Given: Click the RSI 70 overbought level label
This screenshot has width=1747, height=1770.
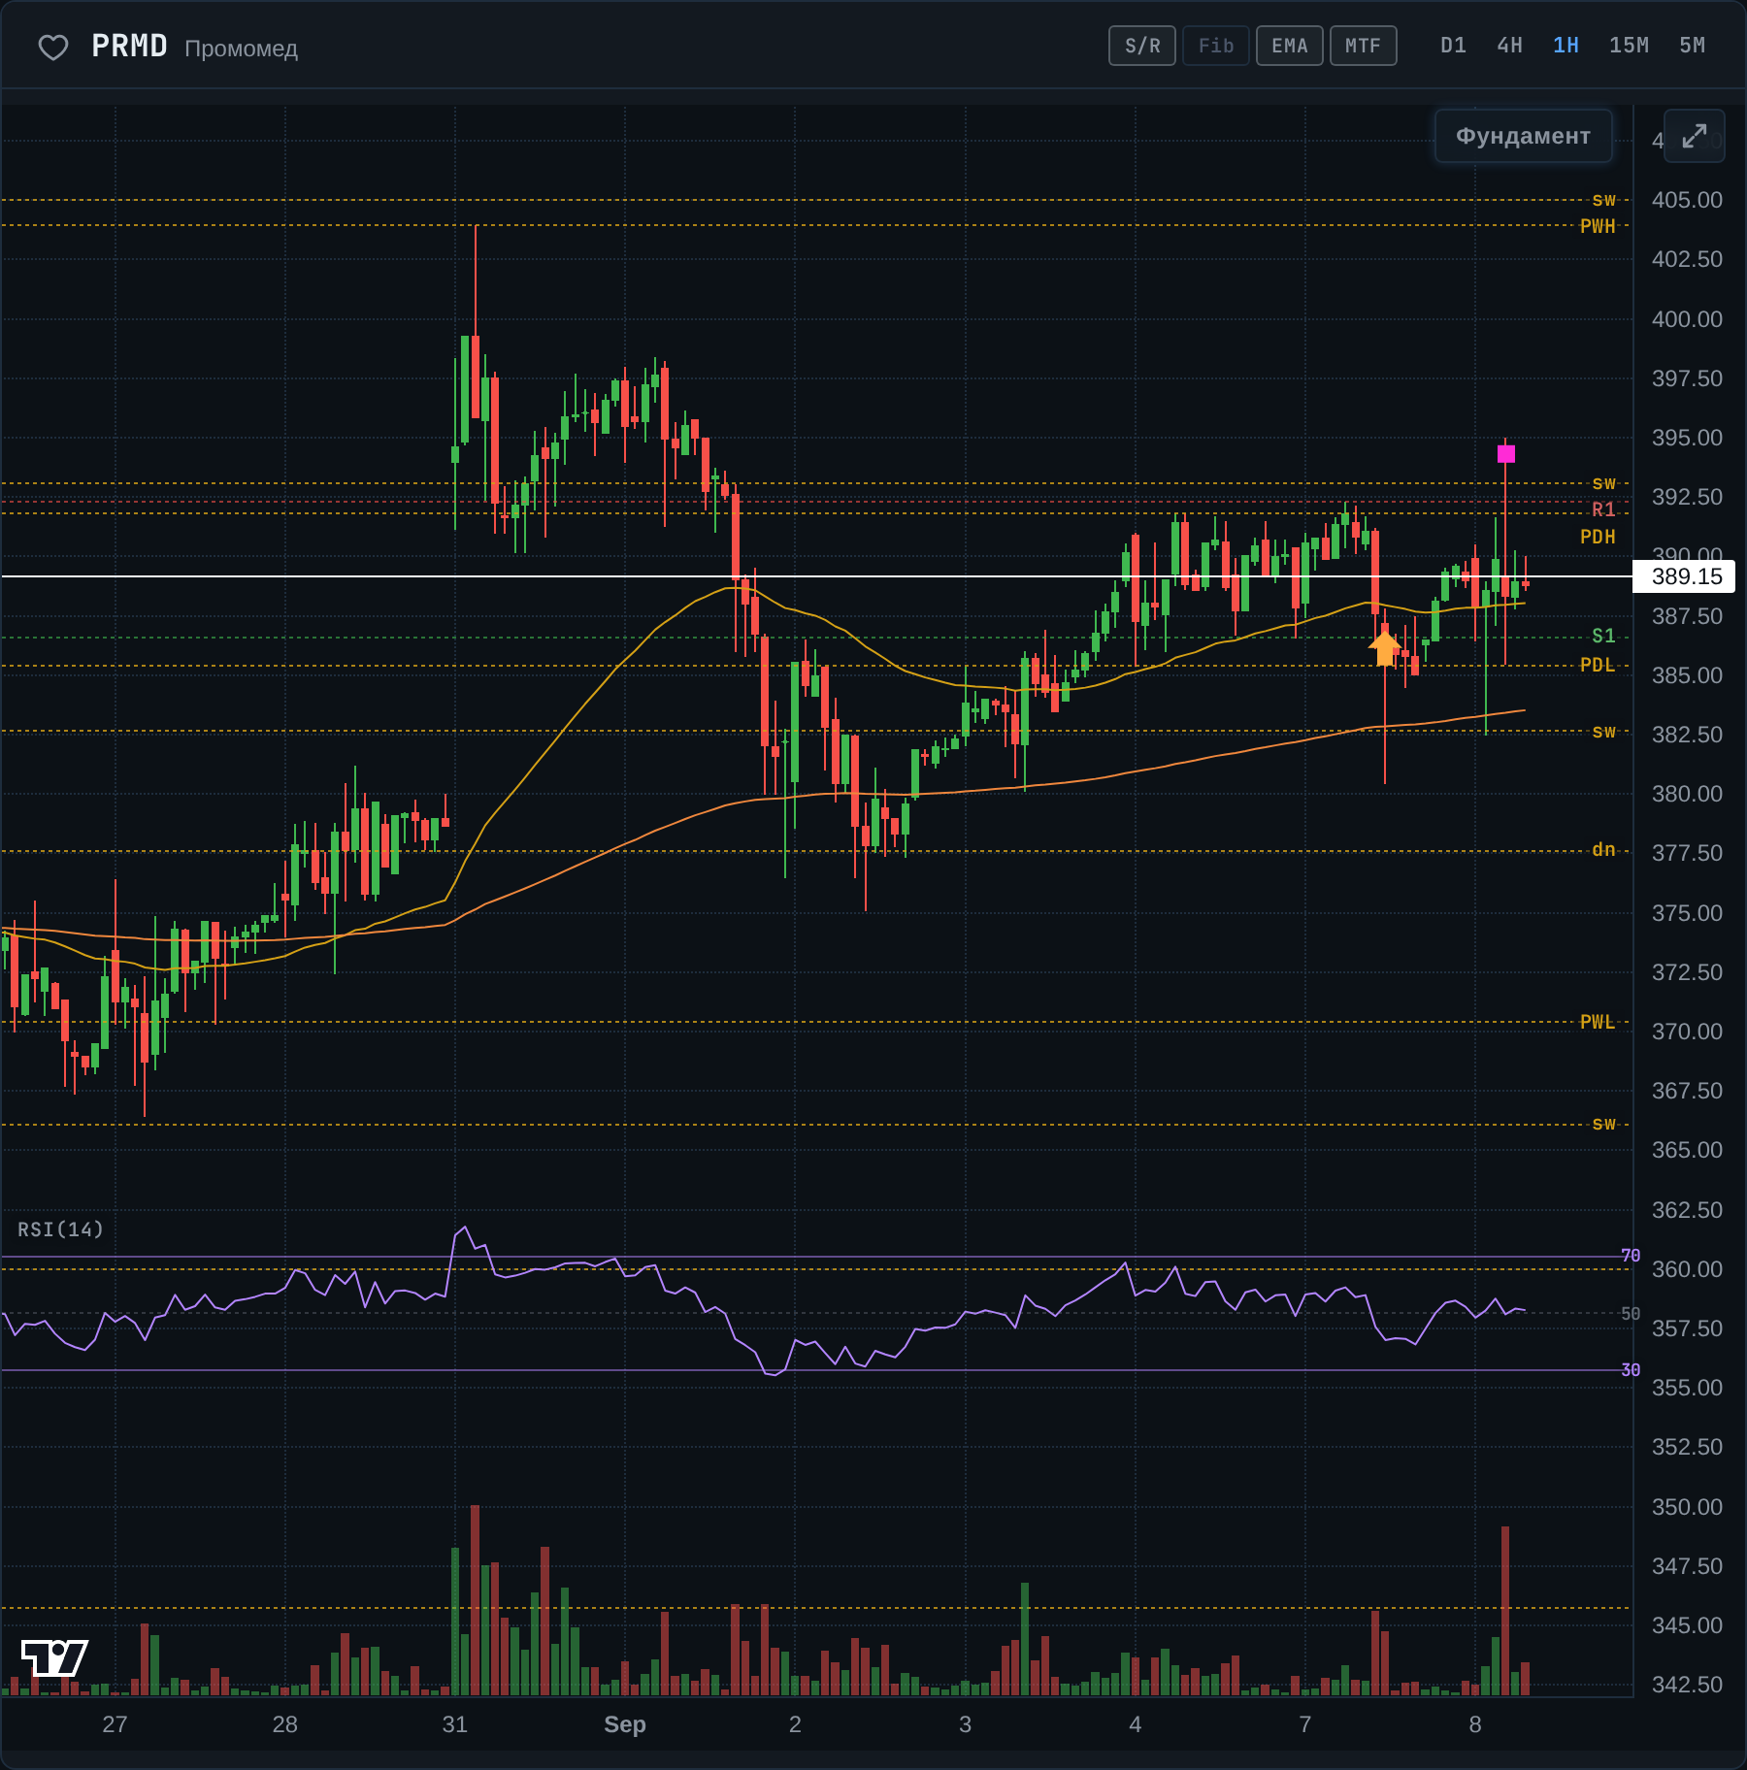Looking at the screenshot, I should pyautogui.click(x=1631, y=1256).
